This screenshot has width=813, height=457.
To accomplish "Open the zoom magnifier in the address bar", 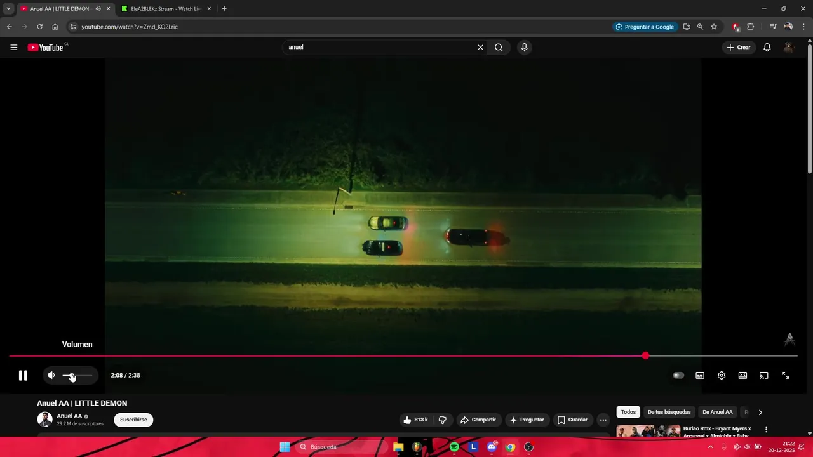I will point(700,27).
